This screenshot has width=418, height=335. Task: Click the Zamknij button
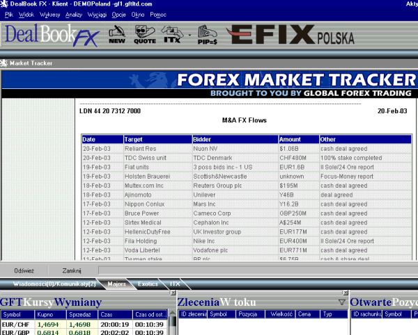pos(72,270)
